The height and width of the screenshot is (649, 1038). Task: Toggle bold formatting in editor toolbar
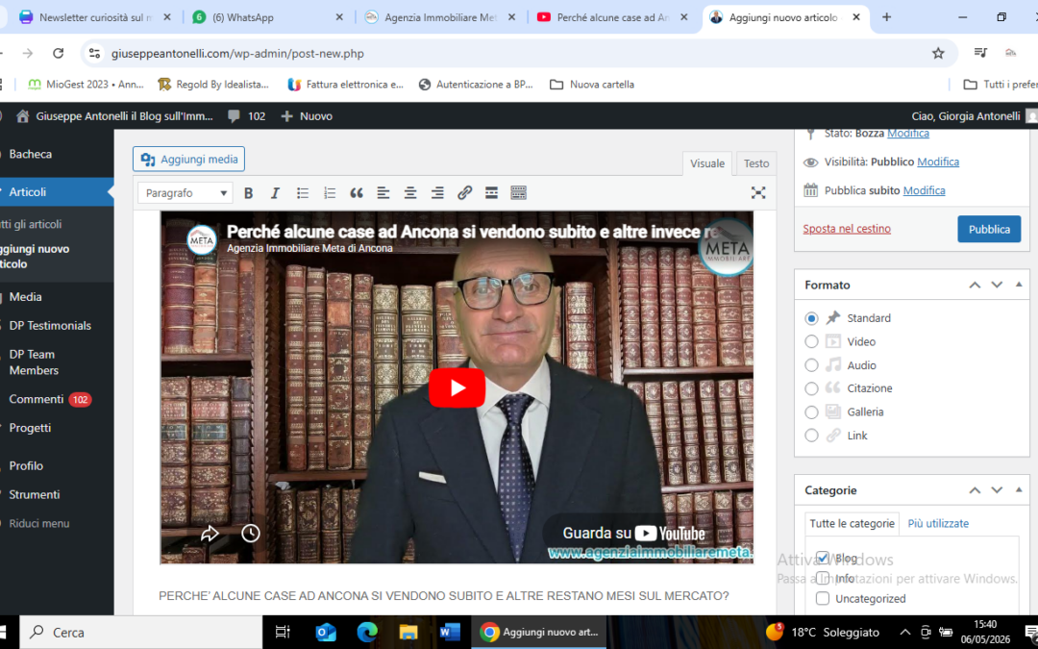248,192
